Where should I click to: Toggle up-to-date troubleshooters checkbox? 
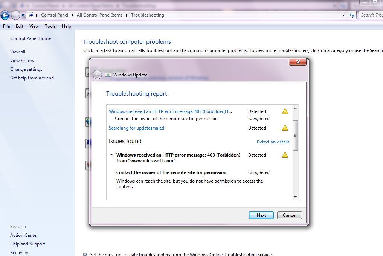tap(85, 254)
